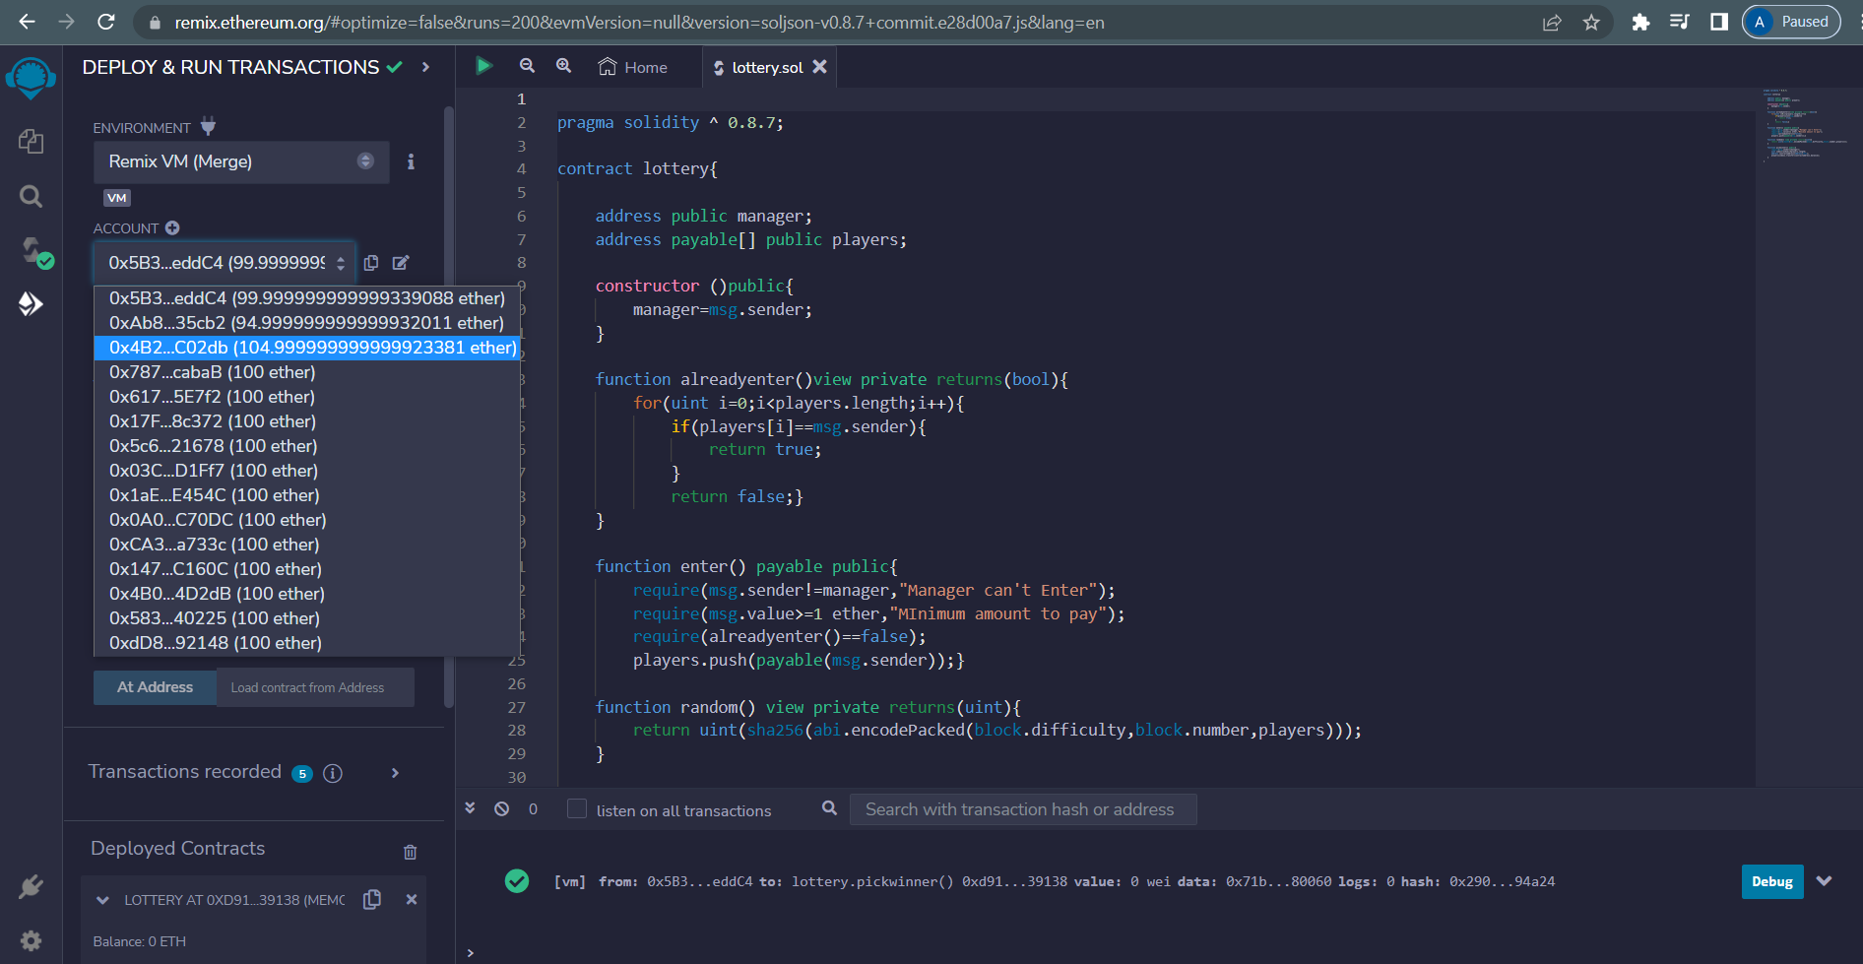Select account 0x787...cabaB from the list
The width and height of the screenshot is (1863, 964).
tap(213, 371)
